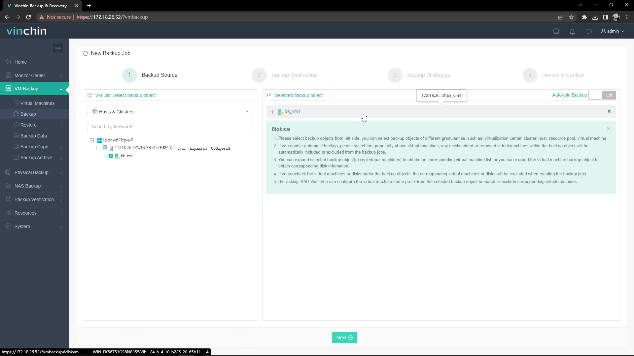Click the Sync link for the host
Viewport: 634px width, 356px height.
click(182, 148)
